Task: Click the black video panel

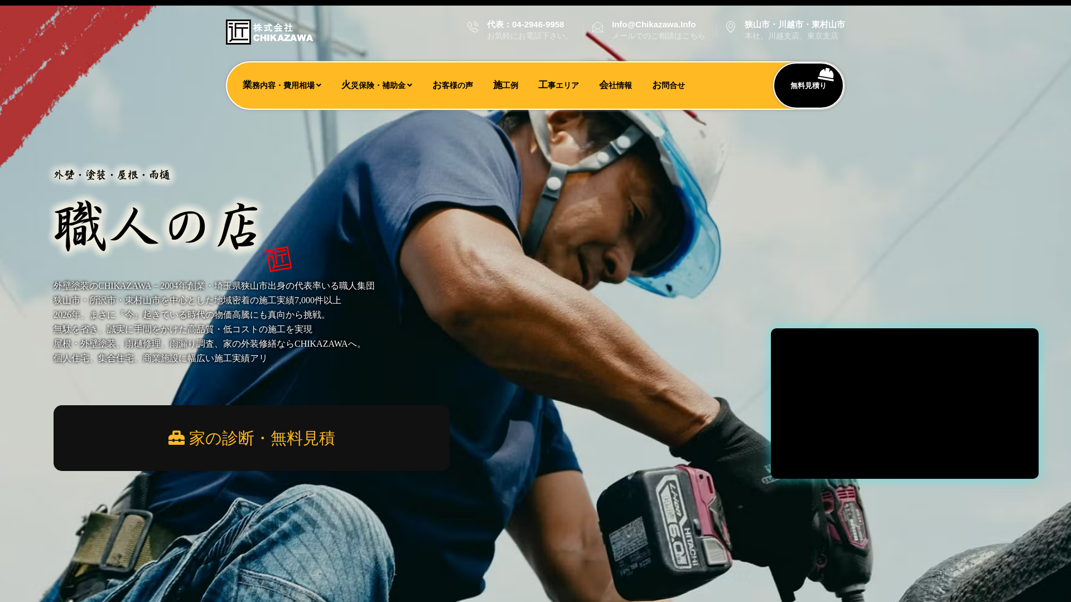Action: pos(904,403)
